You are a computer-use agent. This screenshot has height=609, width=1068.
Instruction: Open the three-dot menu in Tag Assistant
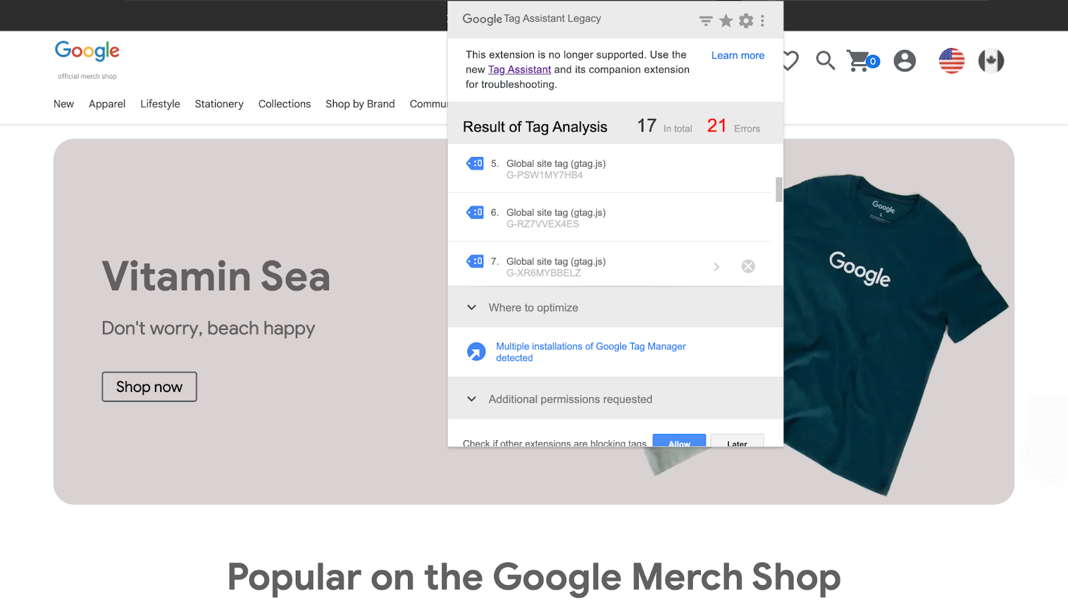coord(762,21)
